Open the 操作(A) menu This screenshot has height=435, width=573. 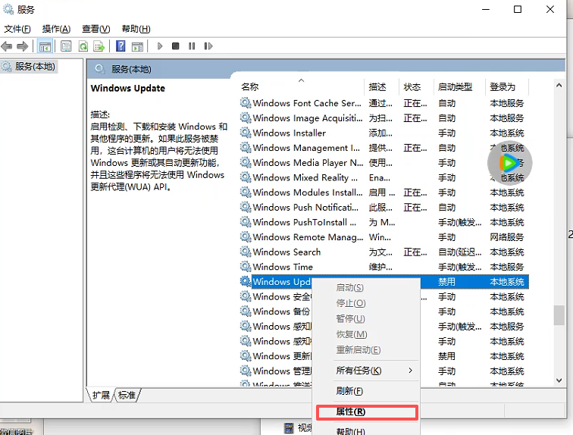click(56, 29)
